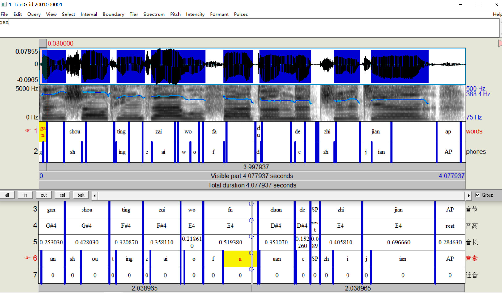Open the Spectrum menu
Viewport: 502px width, 293px height.
coord(154,14)
